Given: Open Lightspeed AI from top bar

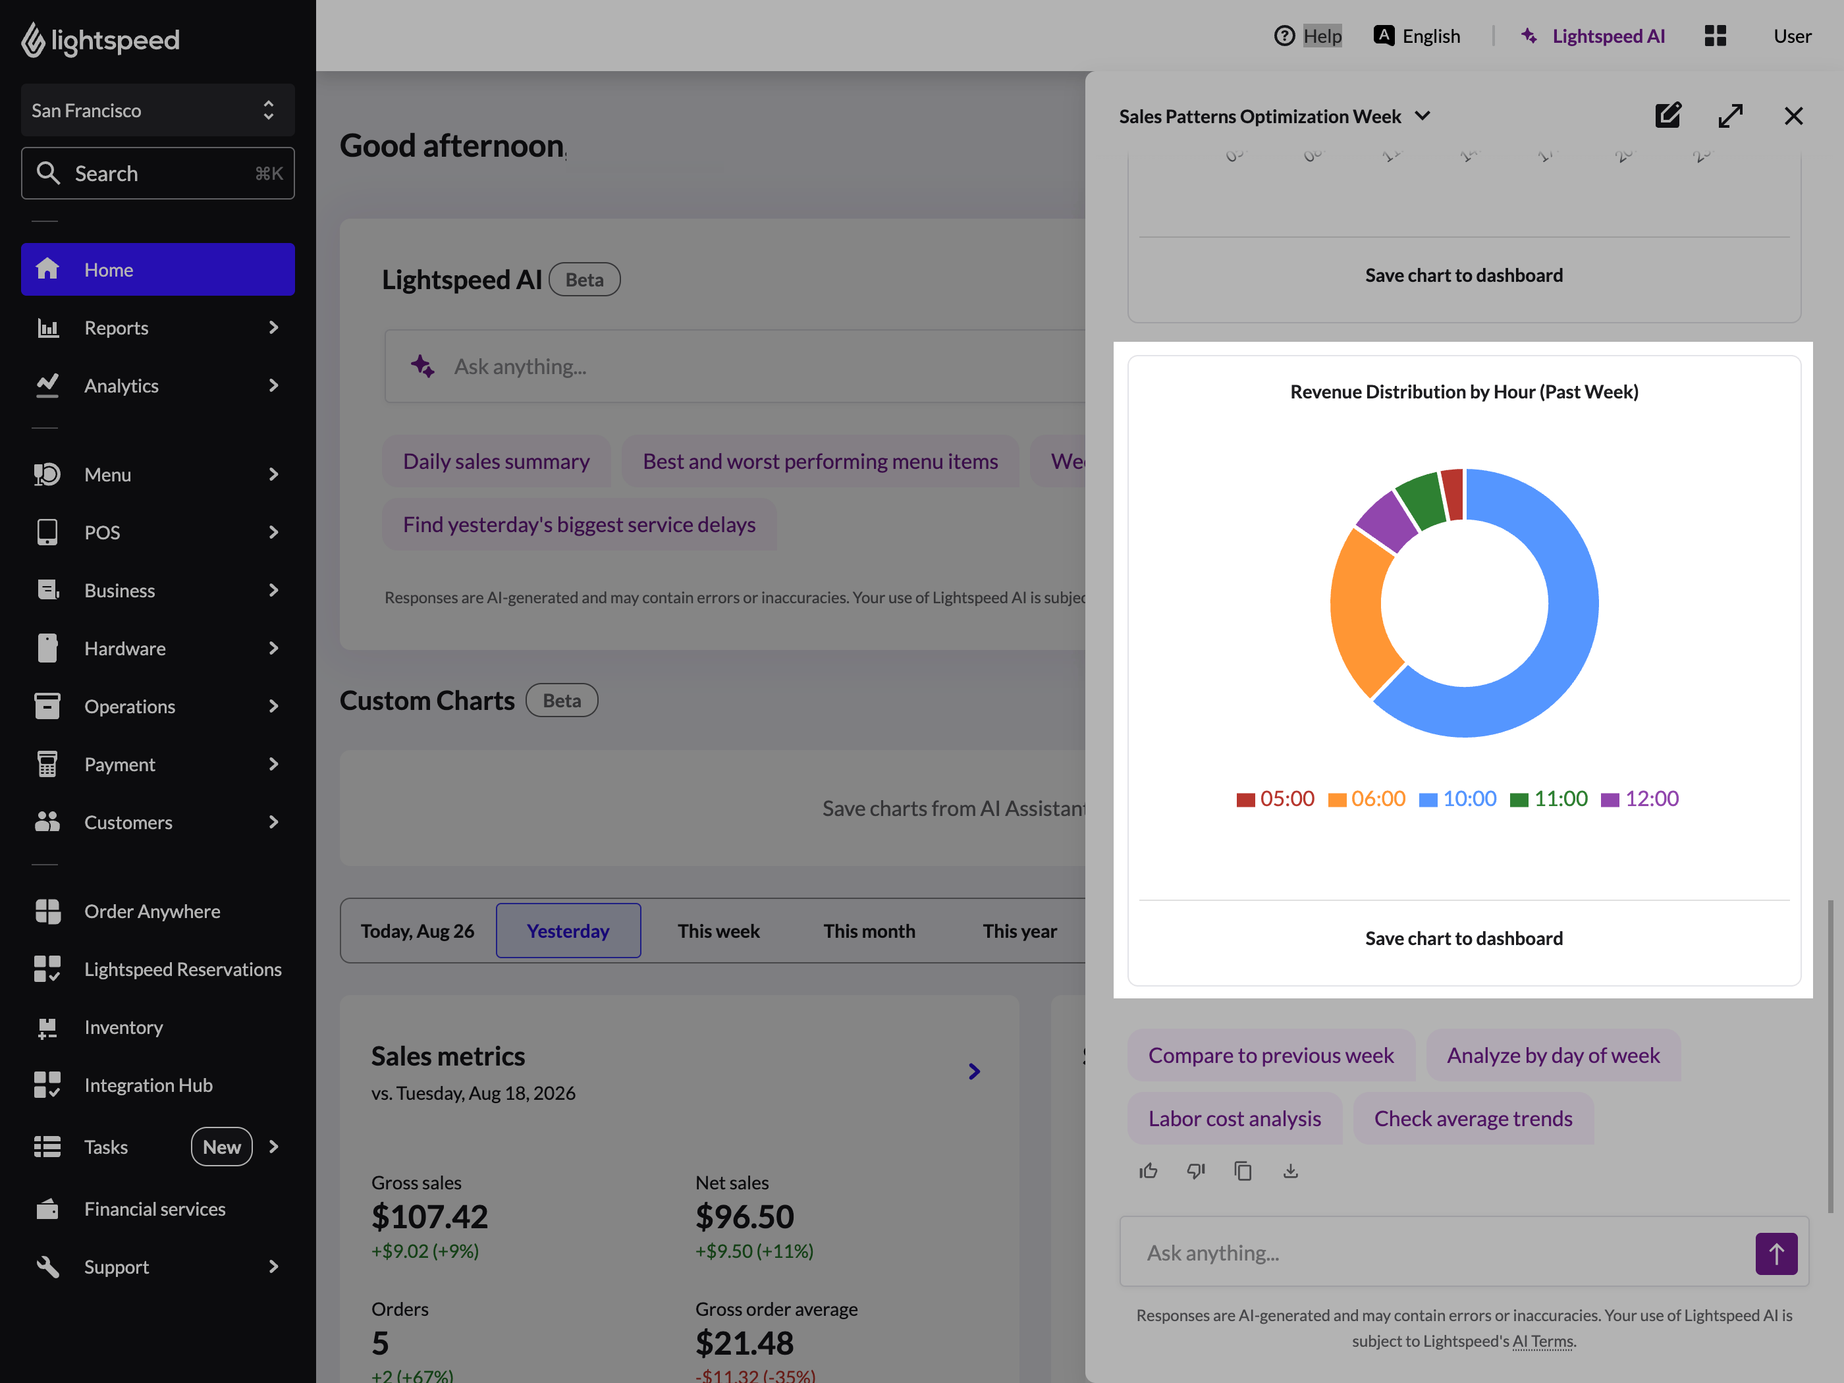Looking at the screenshot, I should [x=1592, y=36].
